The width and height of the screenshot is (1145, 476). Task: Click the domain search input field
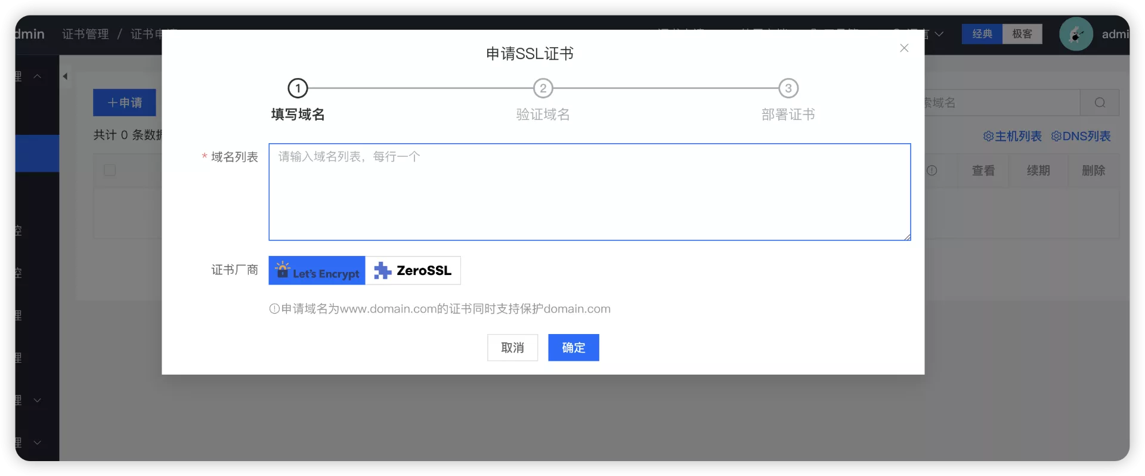point(1002,103)
